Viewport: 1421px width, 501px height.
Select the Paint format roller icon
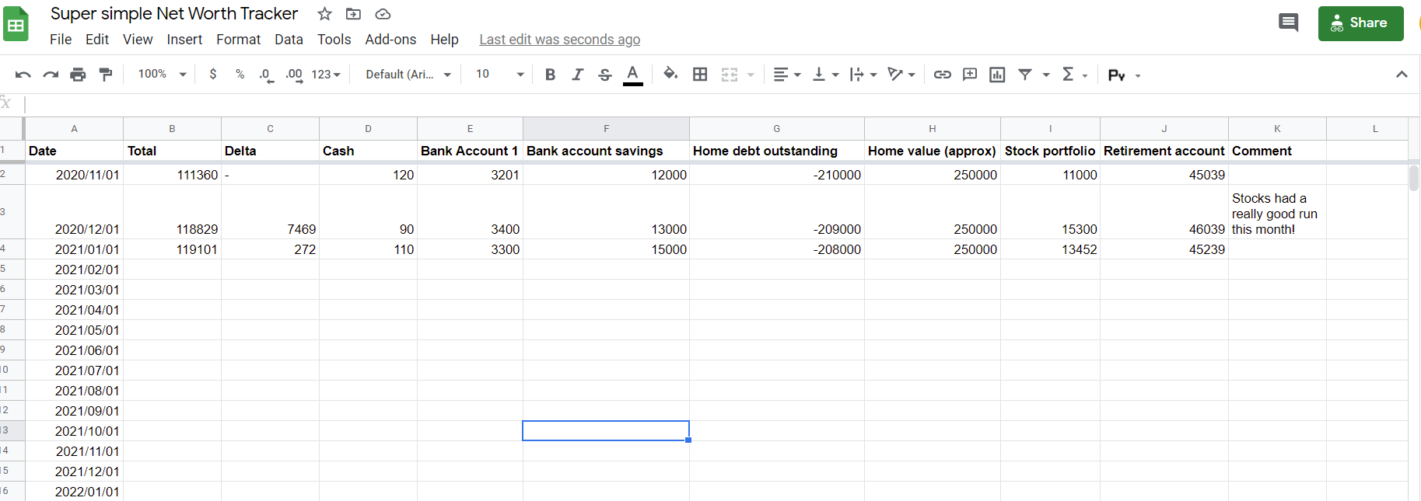(106, 75)
